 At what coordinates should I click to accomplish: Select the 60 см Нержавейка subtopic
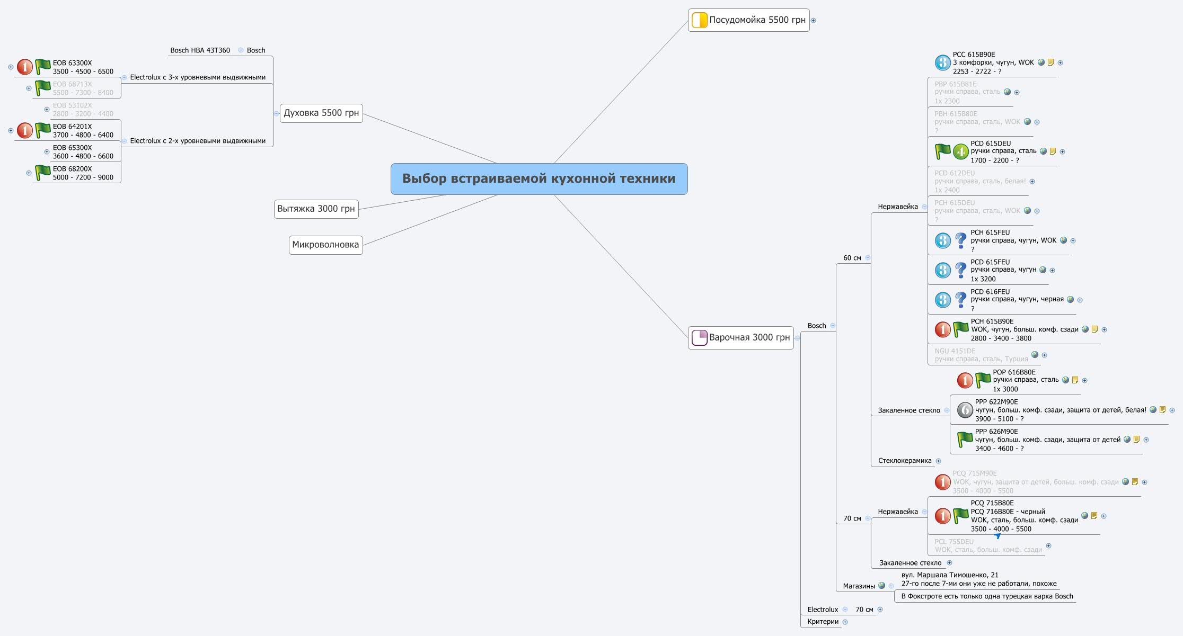[x=898, y=207]
